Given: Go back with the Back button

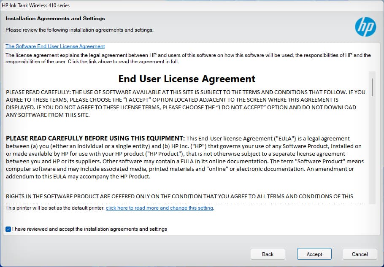Looking at the screenshot, I should click(x=268, y=254).
